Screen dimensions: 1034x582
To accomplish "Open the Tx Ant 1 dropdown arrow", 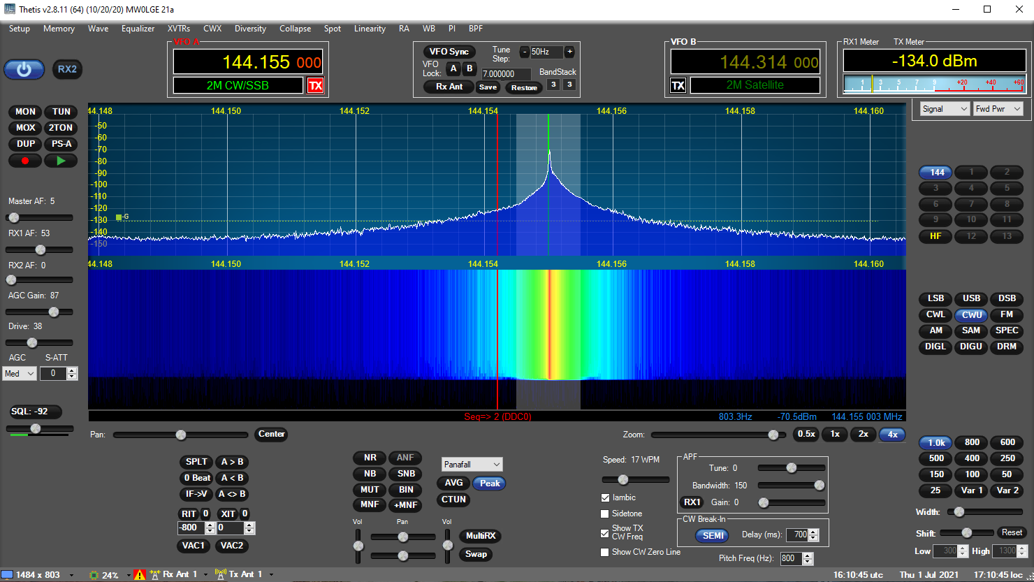I will pos(271,575).
